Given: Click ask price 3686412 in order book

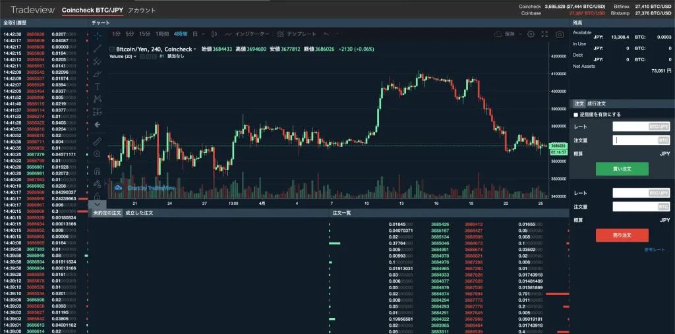Looking at the screenshot, I should coord(473,224).
